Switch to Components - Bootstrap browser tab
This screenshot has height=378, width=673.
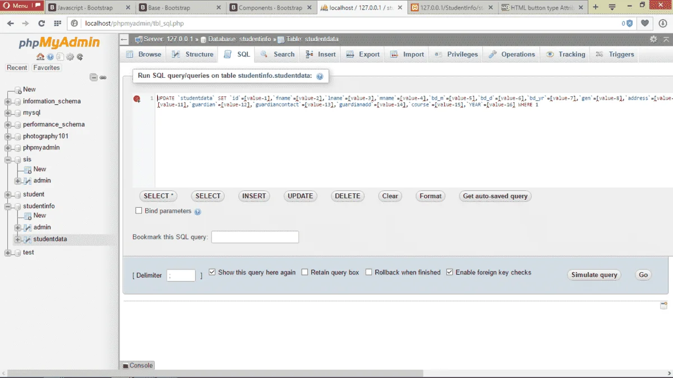click(x=272, y=8)
